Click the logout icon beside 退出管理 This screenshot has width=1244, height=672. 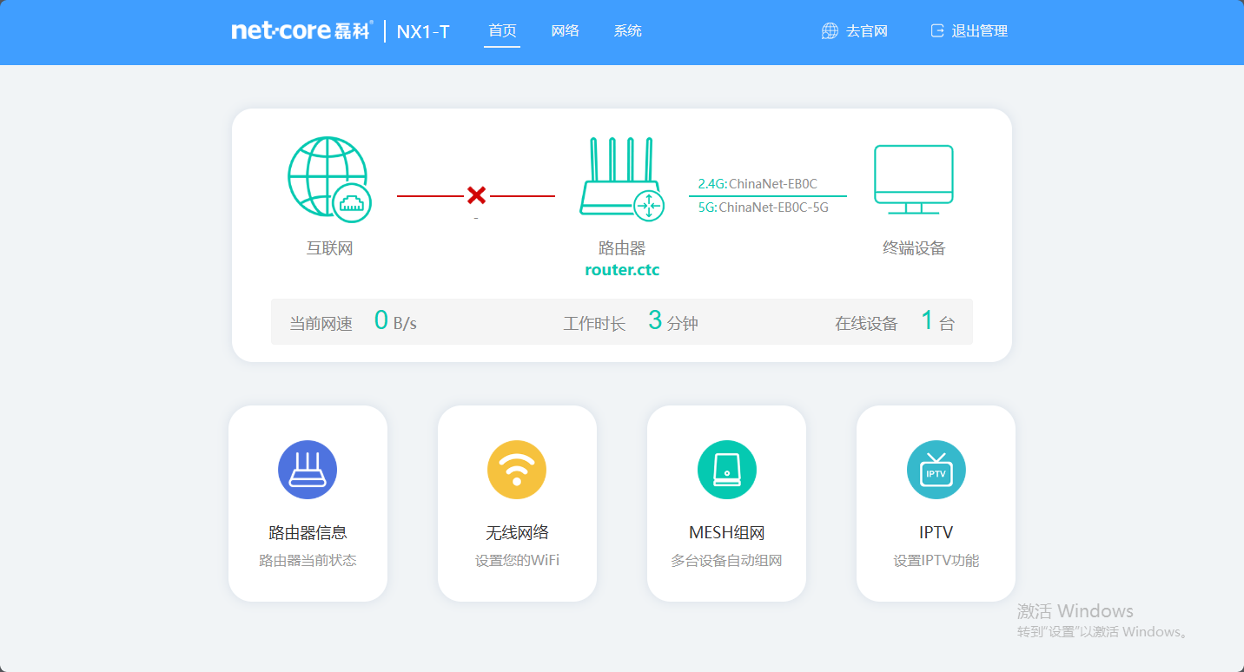(936, 31)
